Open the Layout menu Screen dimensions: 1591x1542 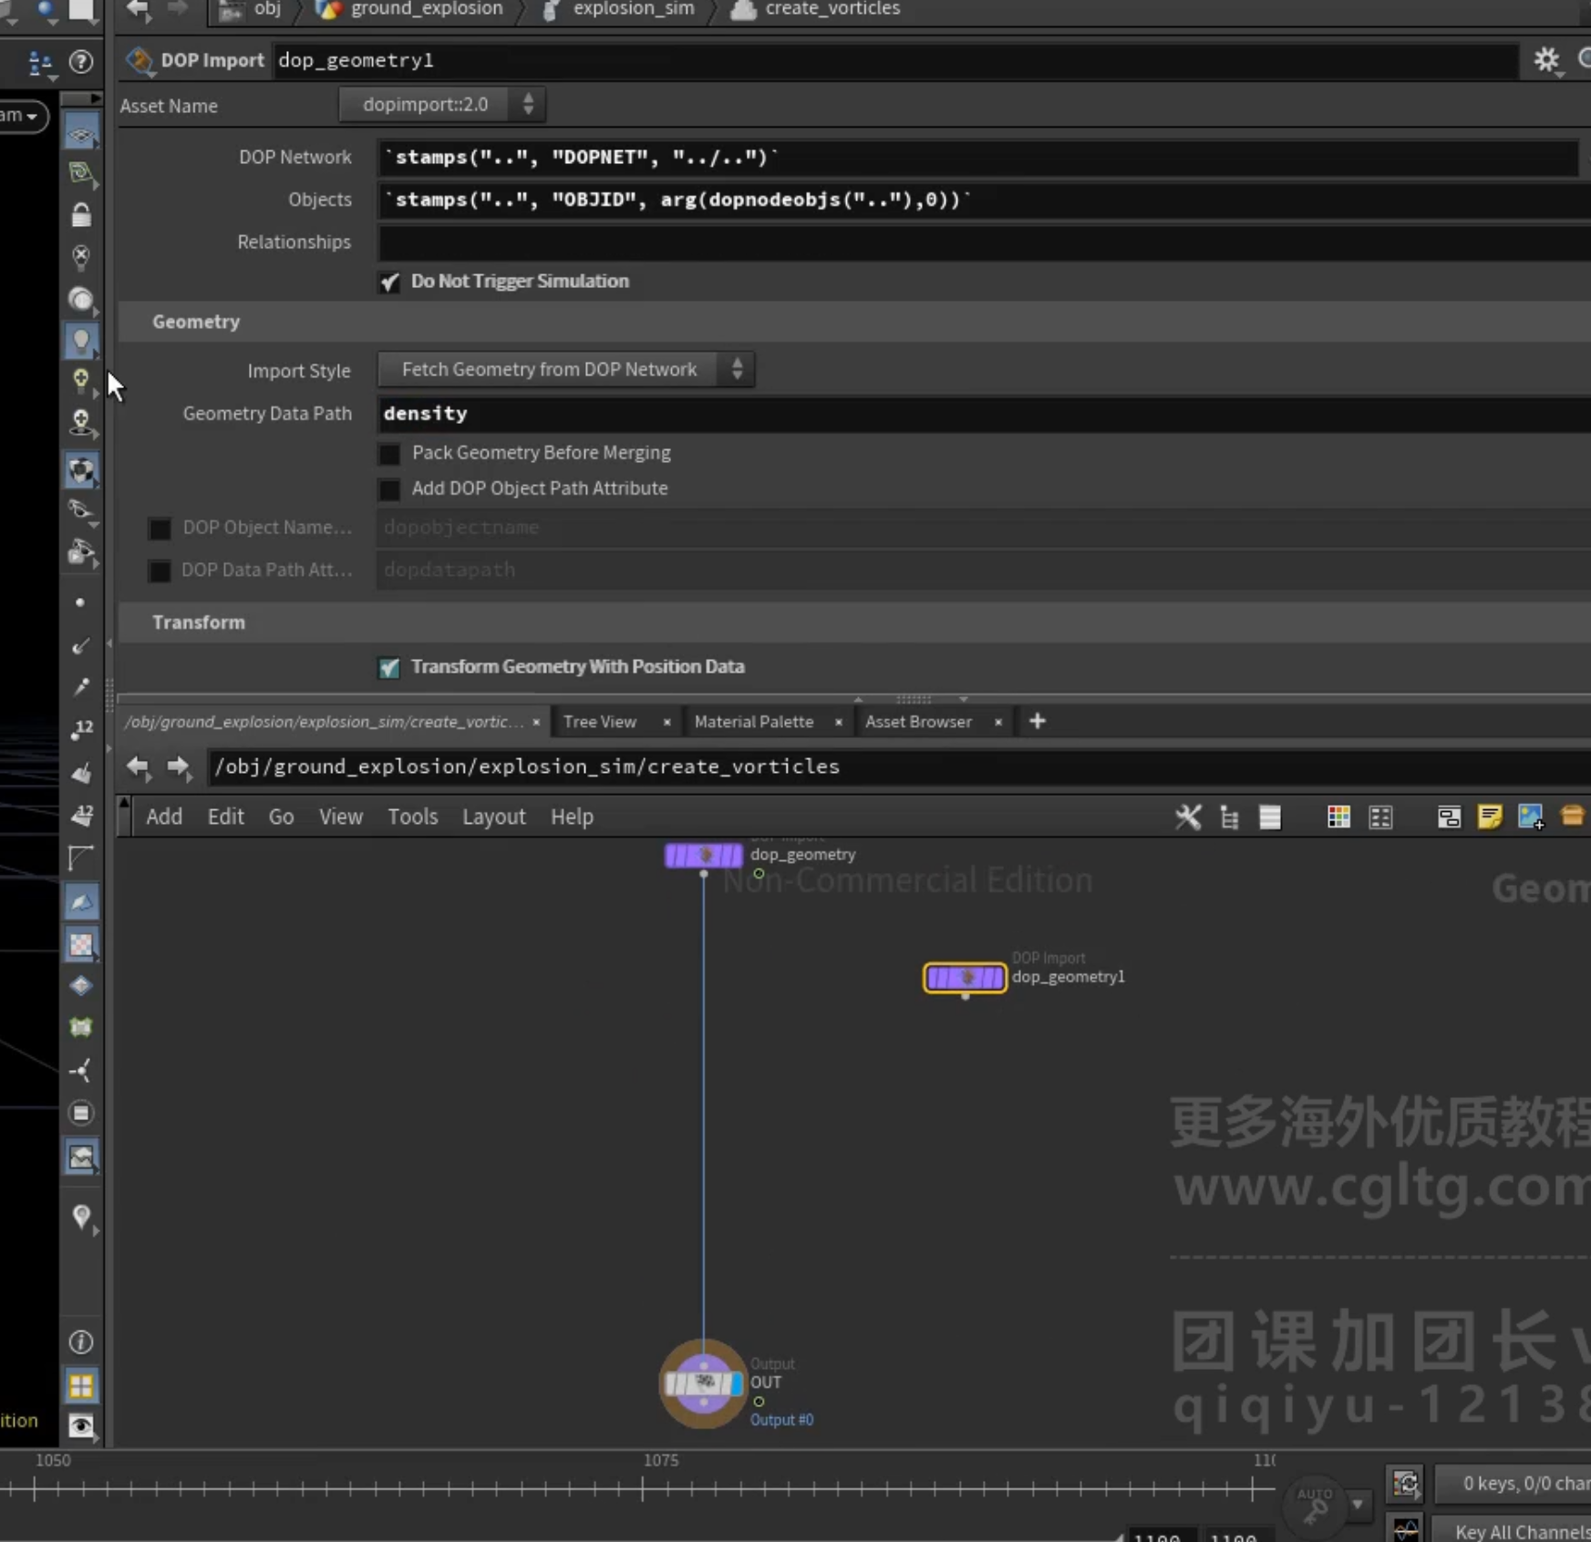tap(493, 817)
